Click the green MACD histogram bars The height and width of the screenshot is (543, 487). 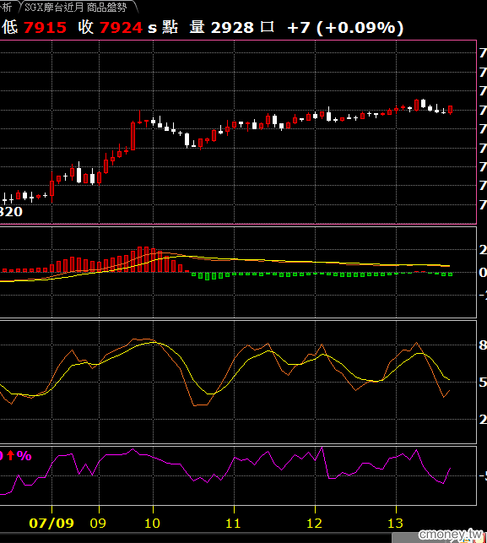point(322,274)
